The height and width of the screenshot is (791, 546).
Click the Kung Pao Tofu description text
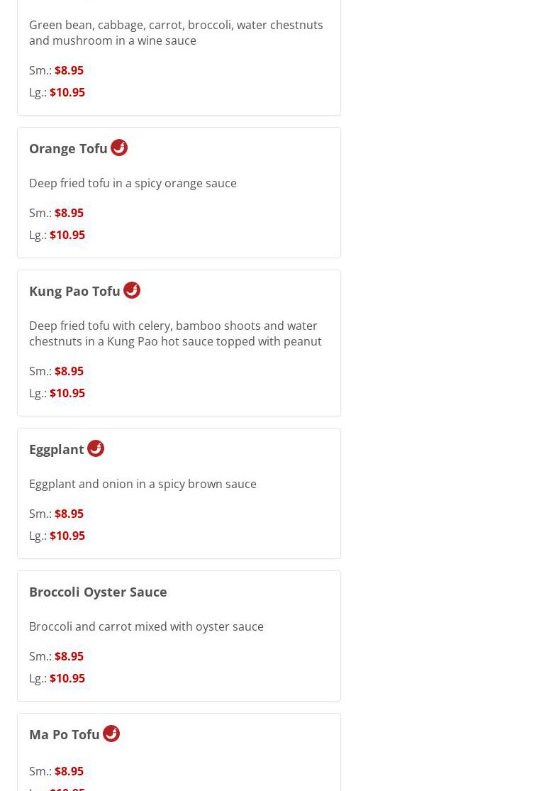pos(175,333)
